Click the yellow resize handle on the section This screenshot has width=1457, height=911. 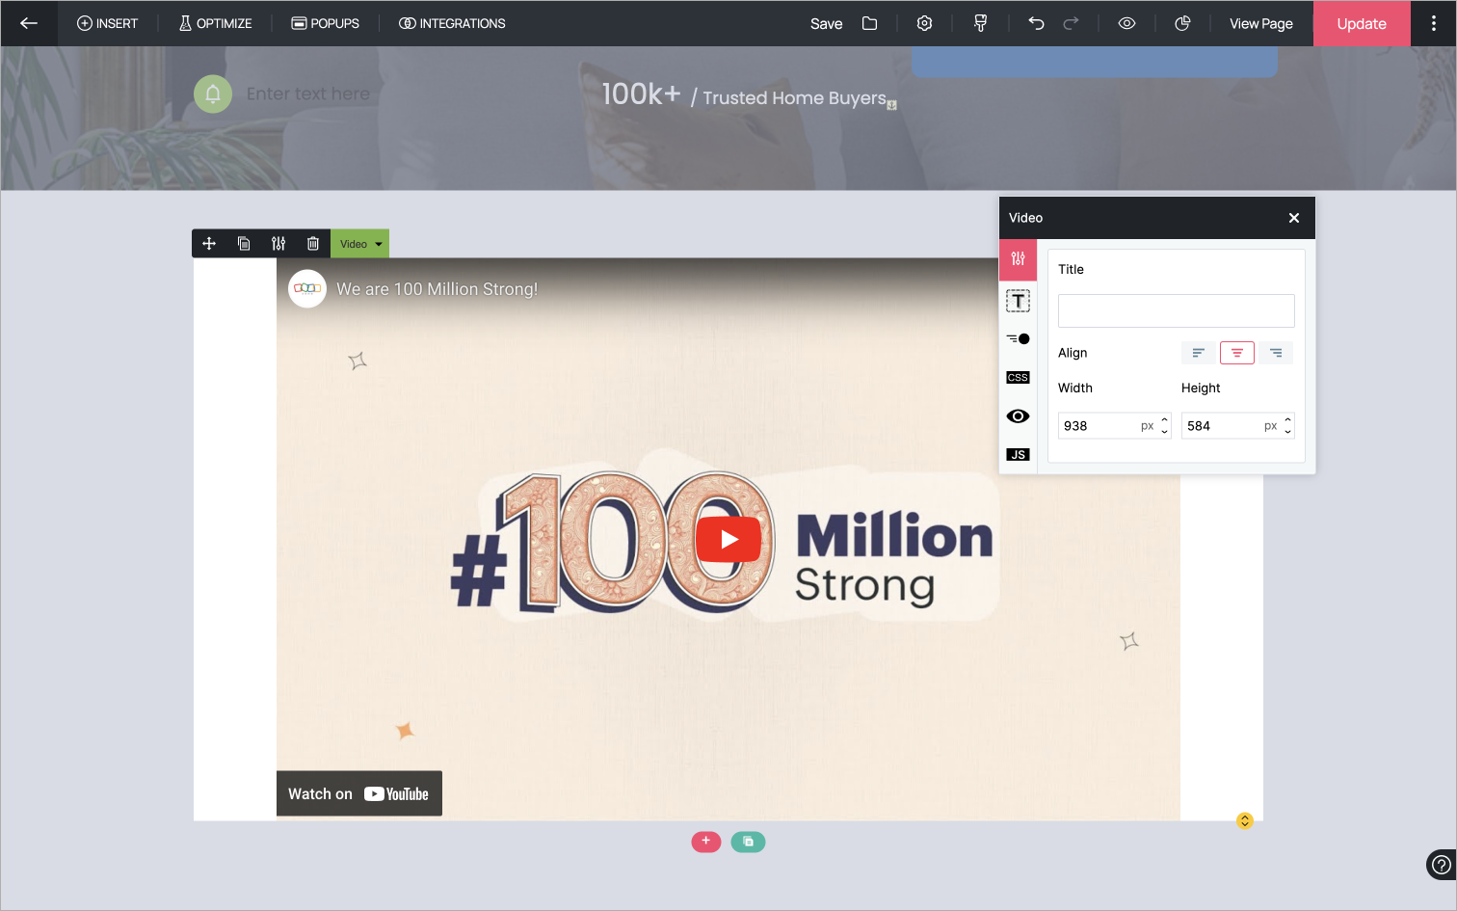point(1245,820)
